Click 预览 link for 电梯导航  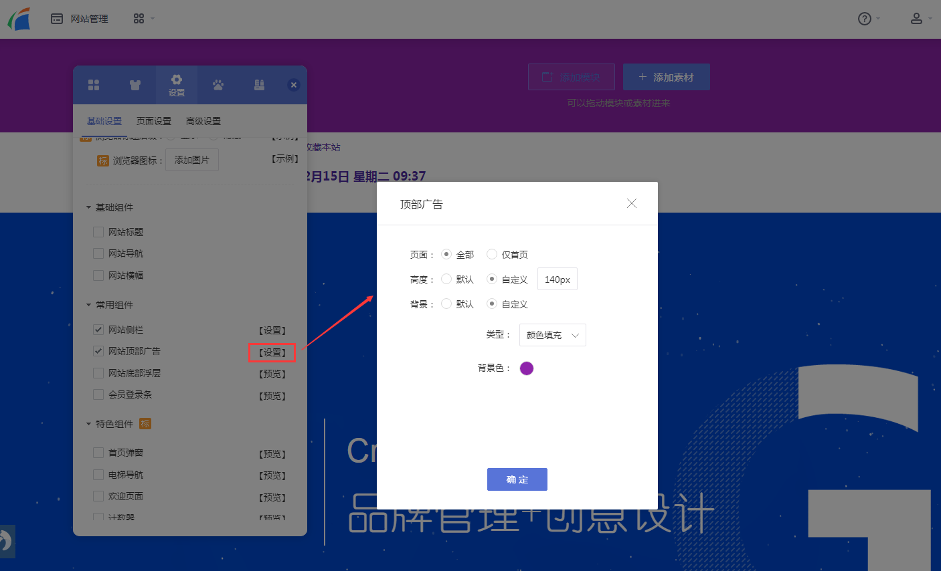[x=272, y=475]
